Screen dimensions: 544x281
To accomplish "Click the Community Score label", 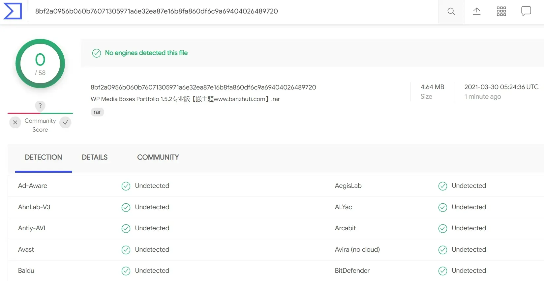I will tap(40, 125).
